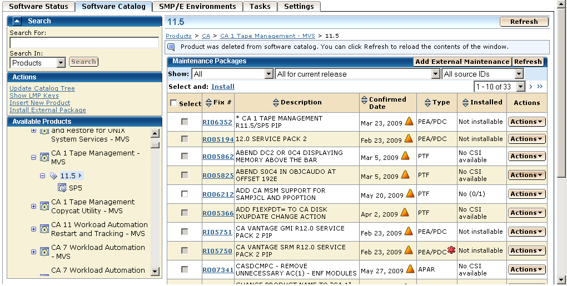Open Update Catalog Tree link
This screenshot has width=567, height=286.
click(42, 88)
